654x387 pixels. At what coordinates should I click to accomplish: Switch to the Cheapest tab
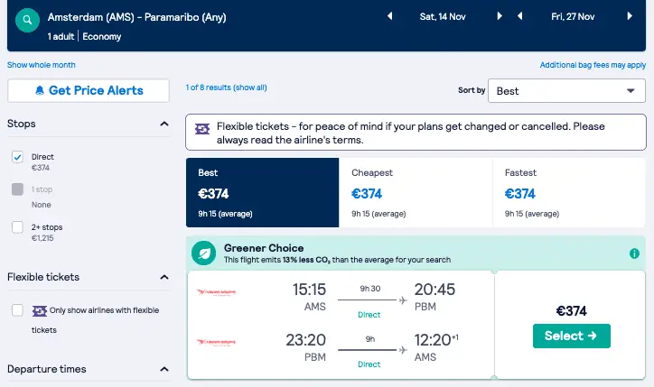pyautogui.click(x=416, y=192)
